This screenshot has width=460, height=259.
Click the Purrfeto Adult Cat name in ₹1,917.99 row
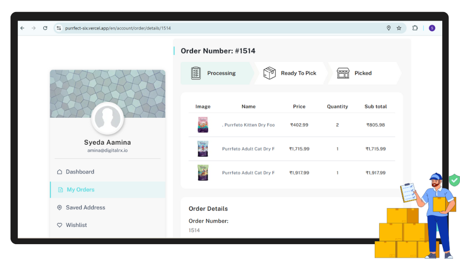point(249,173)
